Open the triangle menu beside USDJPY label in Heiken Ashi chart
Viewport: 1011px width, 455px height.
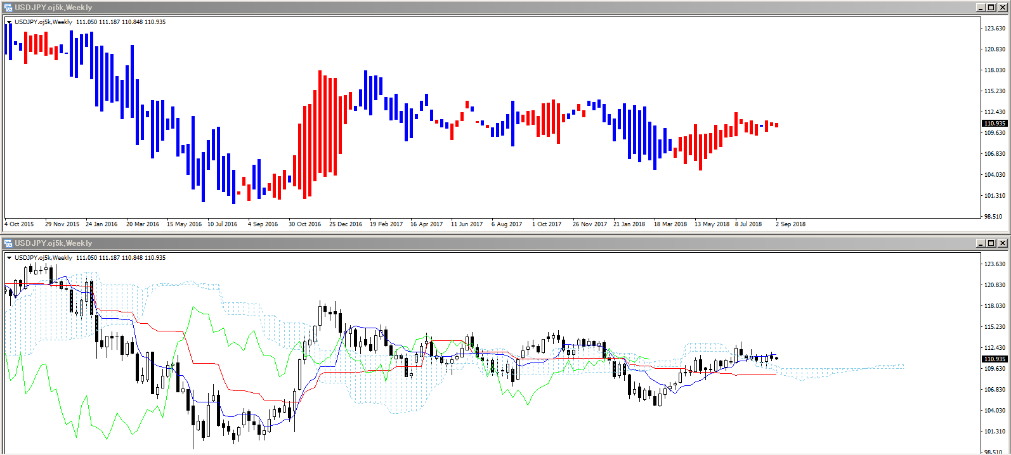9,22
